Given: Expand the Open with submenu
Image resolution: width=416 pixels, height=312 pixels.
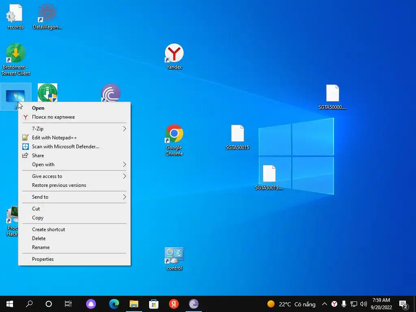Looking at the screenshot, I should [75, 165].
